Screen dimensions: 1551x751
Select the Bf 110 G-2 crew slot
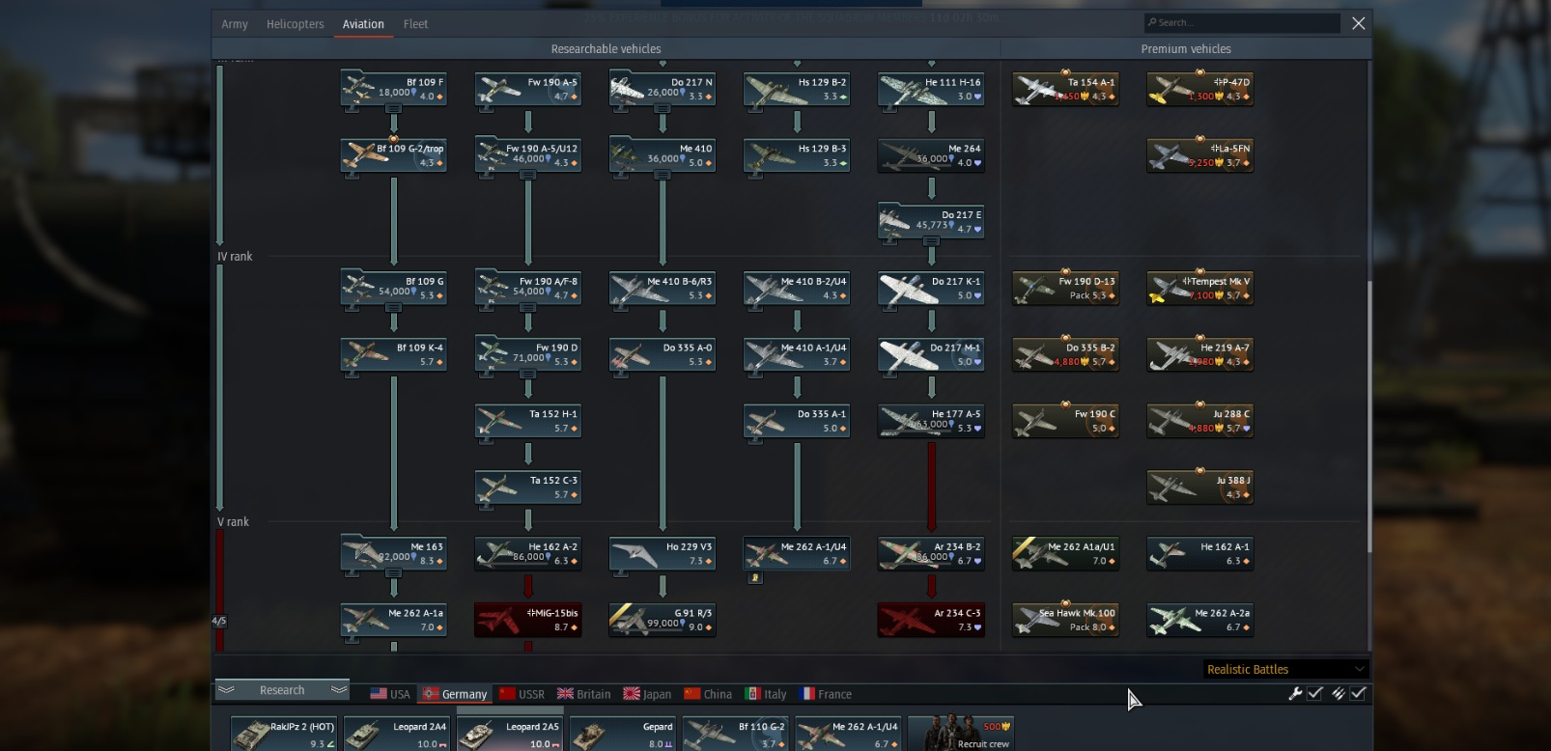(735, 734)
